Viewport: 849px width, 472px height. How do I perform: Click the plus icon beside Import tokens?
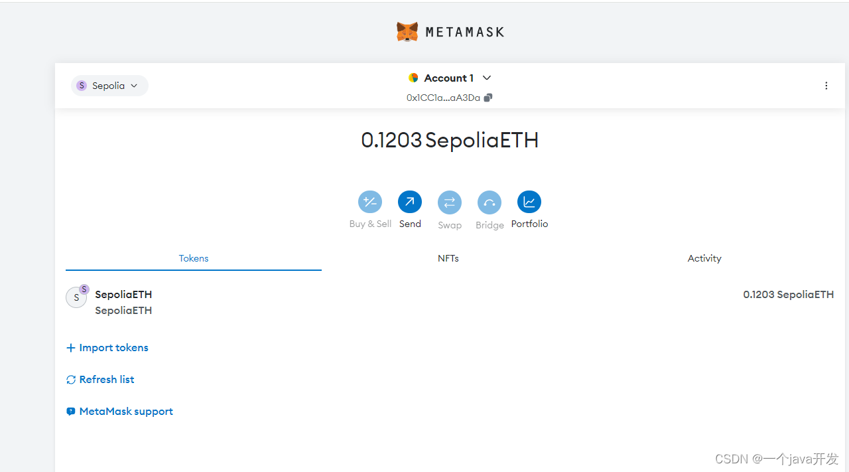click(71, 348)
